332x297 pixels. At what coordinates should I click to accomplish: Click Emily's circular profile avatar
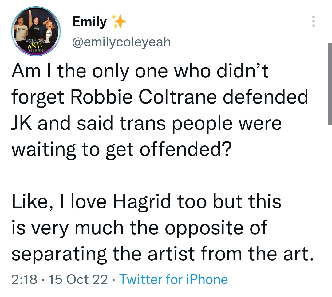pyautogui.click(x=36, y=31)
